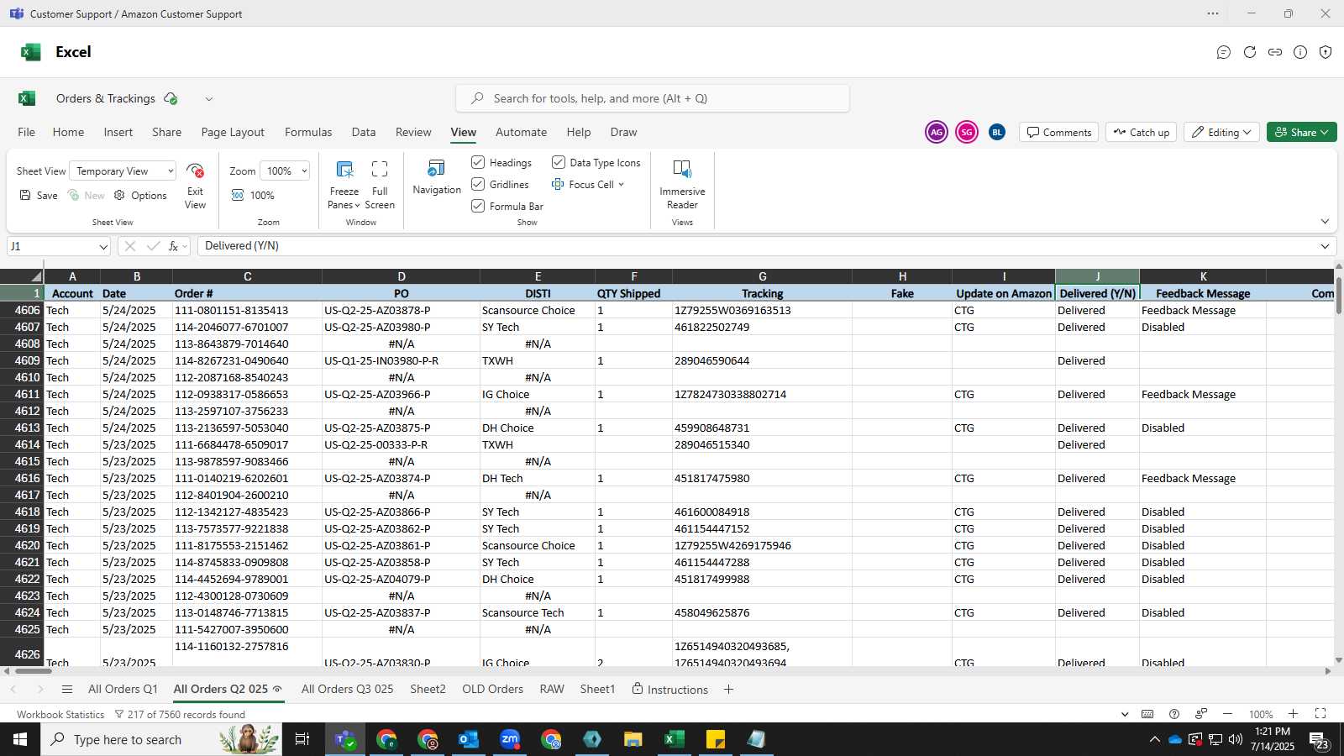Screen dimensions: 1344x756
Task: Click the SG collaborator avatar
Action: pos(967,132)
